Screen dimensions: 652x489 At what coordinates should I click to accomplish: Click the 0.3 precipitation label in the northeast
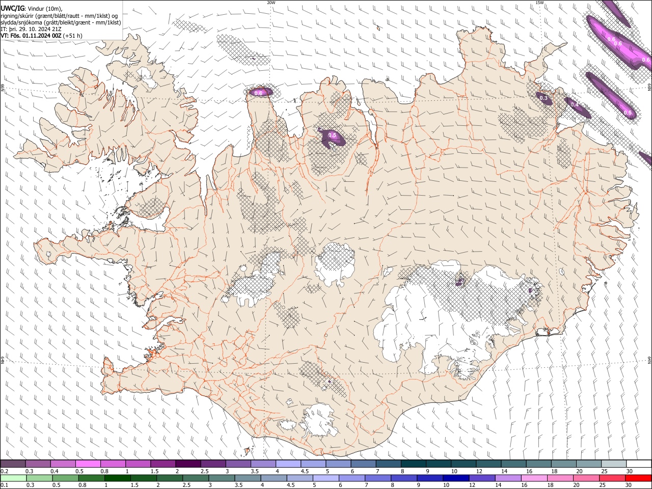tap(544, 98)
